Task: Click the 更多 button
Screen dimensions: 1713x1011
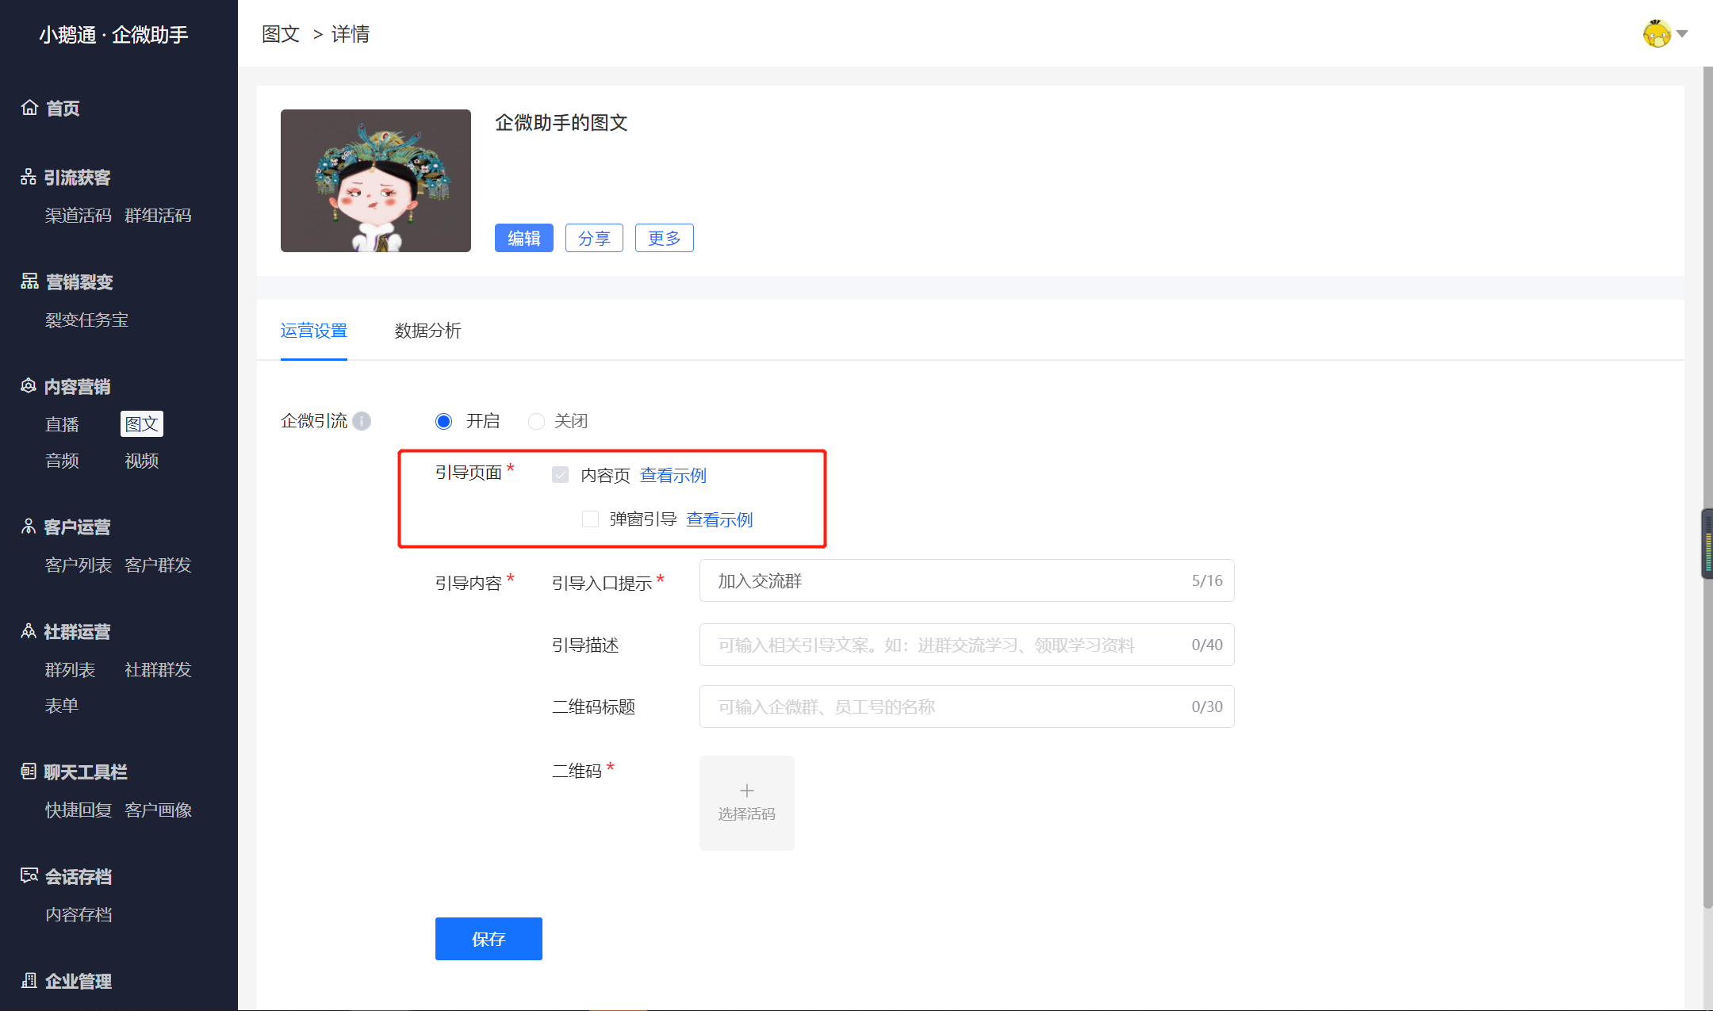Action: tap(665, 238)
